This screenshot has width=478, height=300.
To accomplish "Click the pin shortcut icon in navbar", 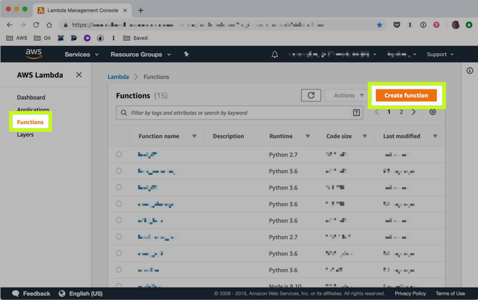I will tap(186, 54).
